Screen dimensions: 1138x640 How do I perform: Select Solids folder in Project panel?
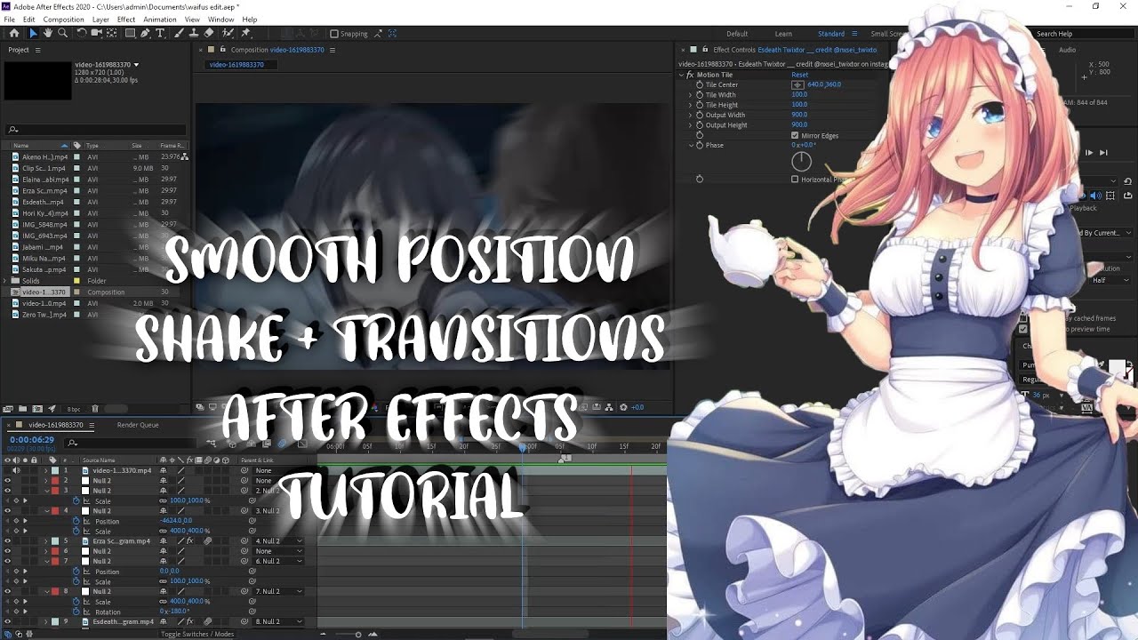[31, 281]
